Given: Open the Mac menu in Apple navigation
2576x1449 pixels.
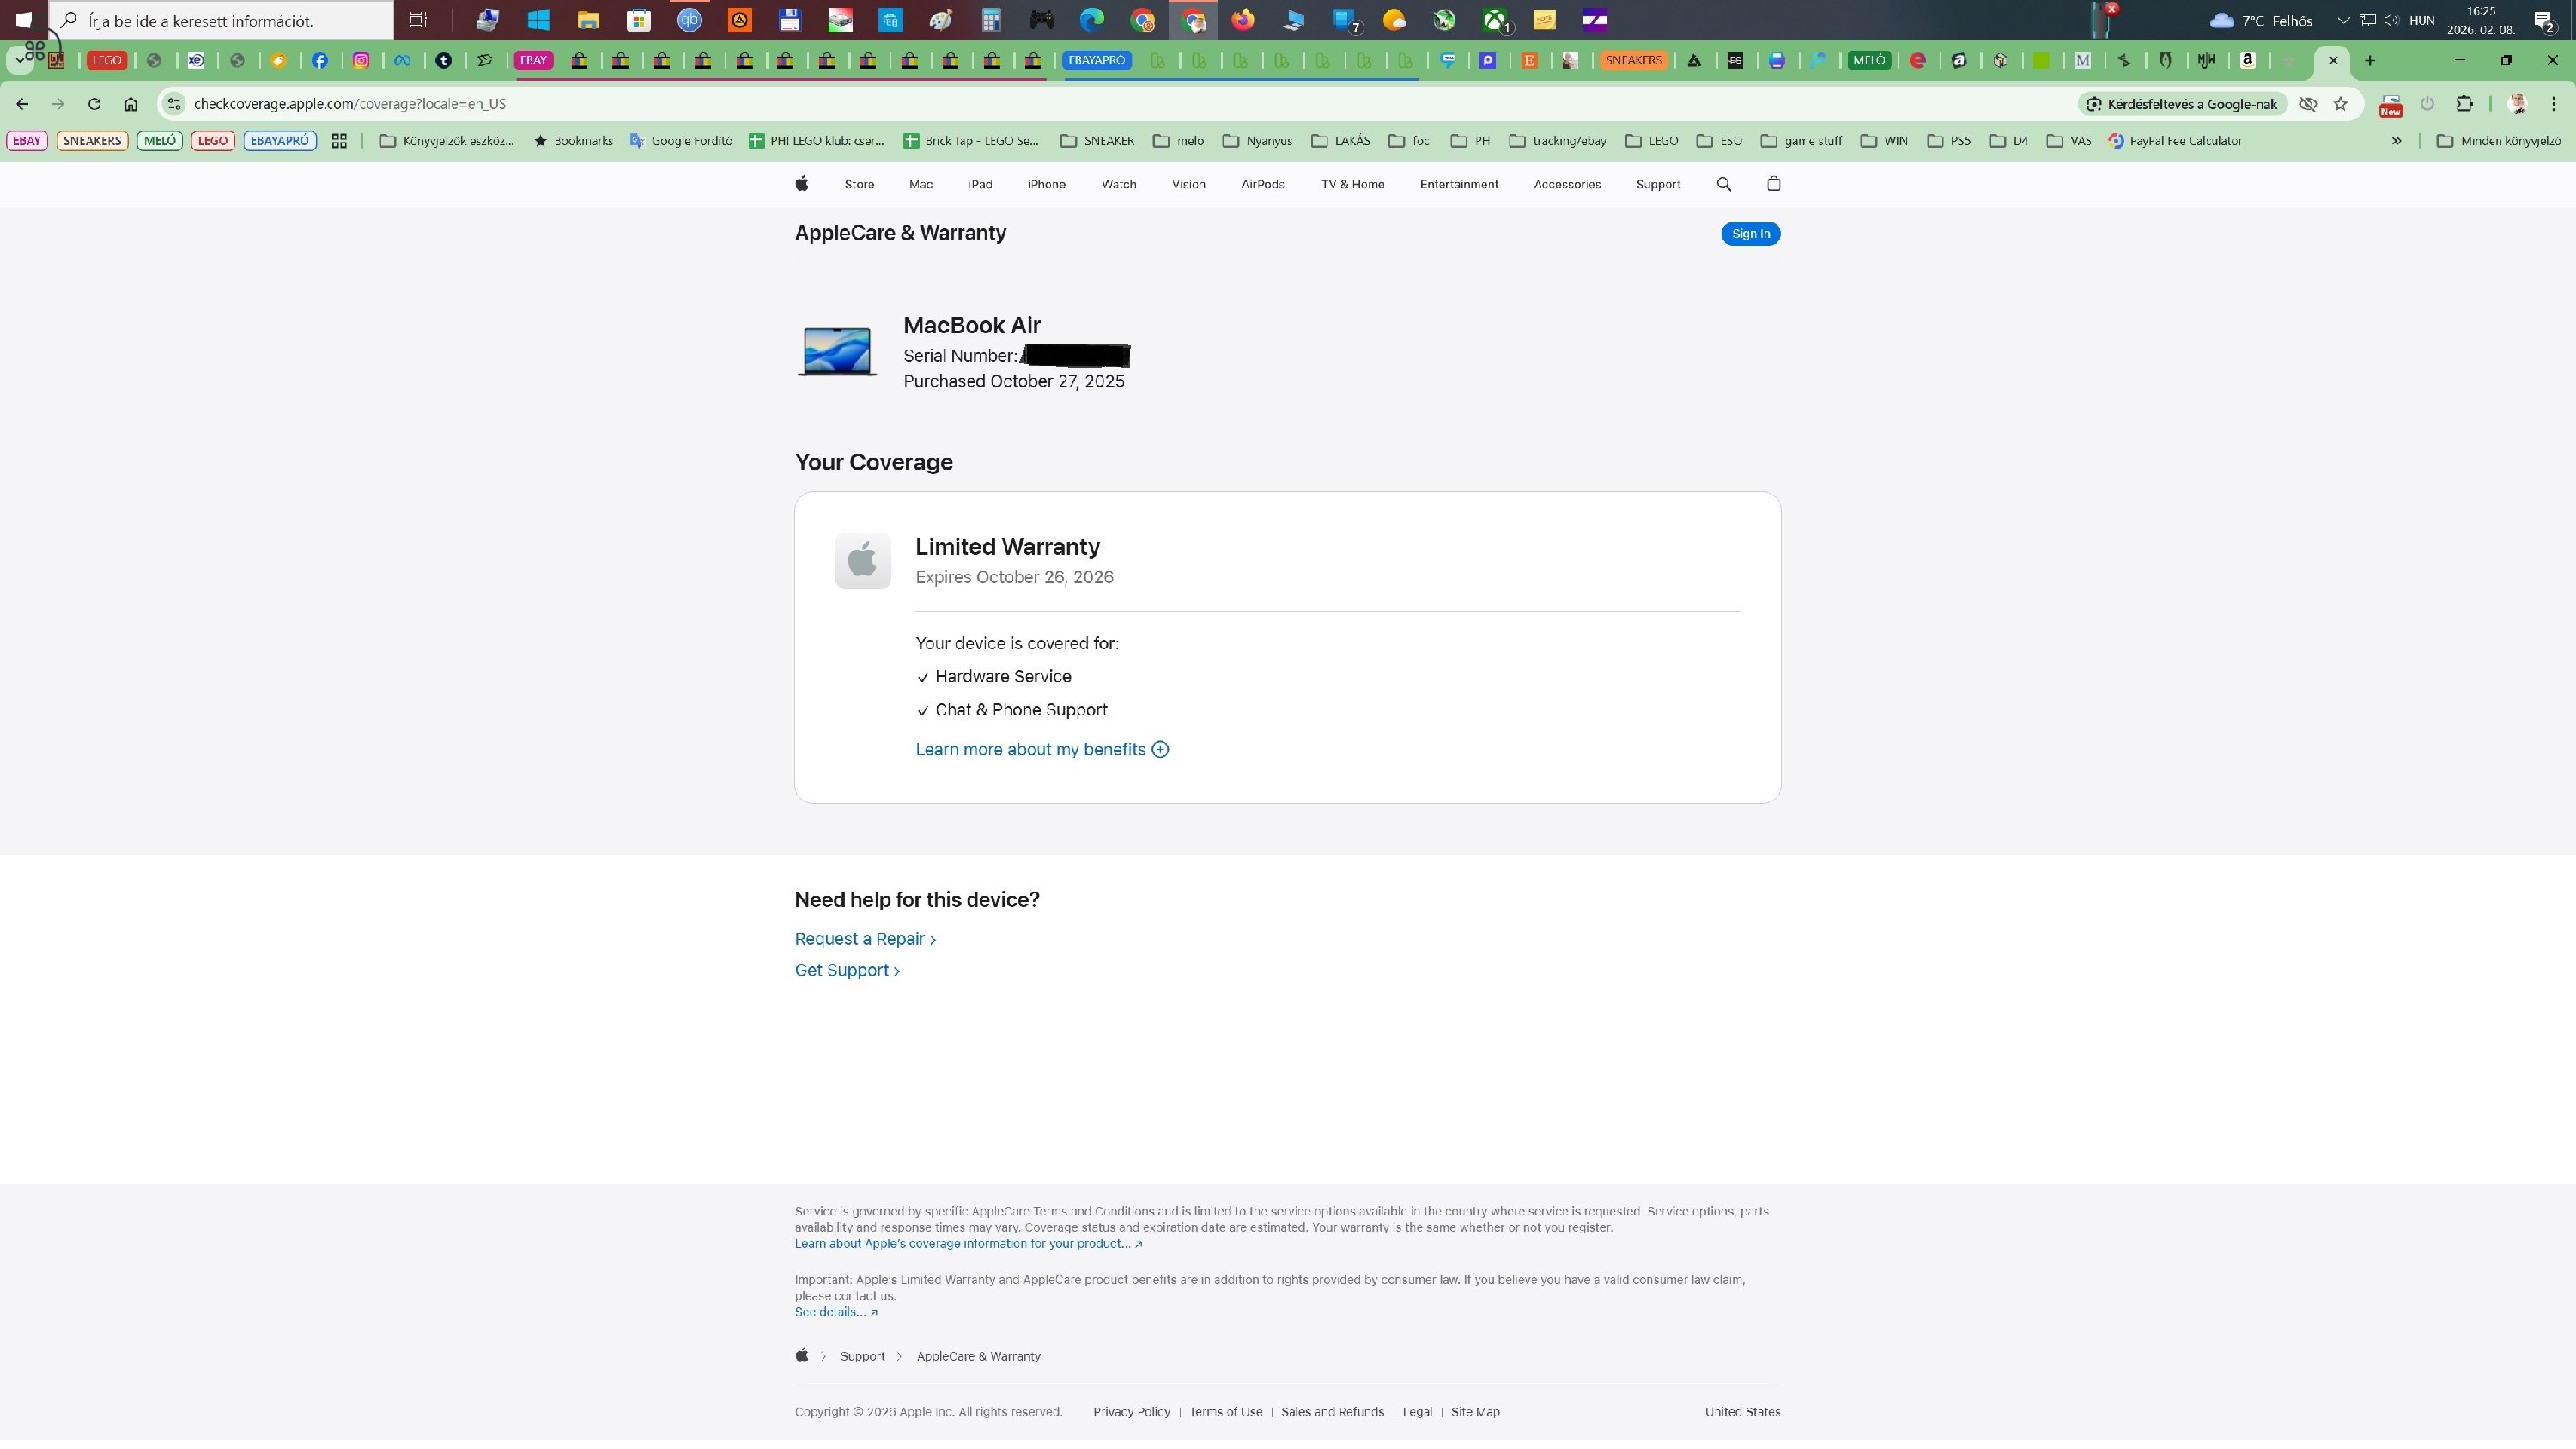Looking at the screenshot, I should tap(920, 184).
